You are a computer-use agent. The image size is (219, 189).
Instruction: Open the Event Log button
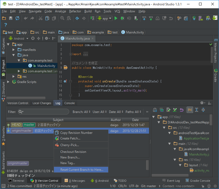click(171, 181)
